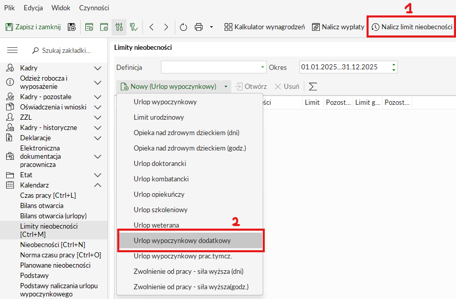The width and height of the screenshot is (456, 299).
Task: Go to next record with right arrow
Action: [x=166, y=27]
